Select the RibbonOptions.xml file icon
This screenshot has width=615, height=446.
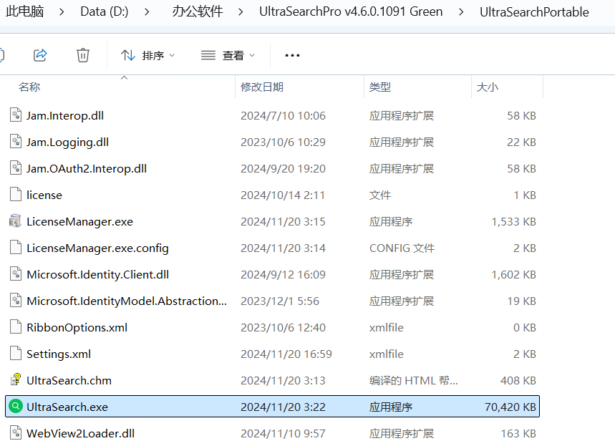tap(16, 326)
